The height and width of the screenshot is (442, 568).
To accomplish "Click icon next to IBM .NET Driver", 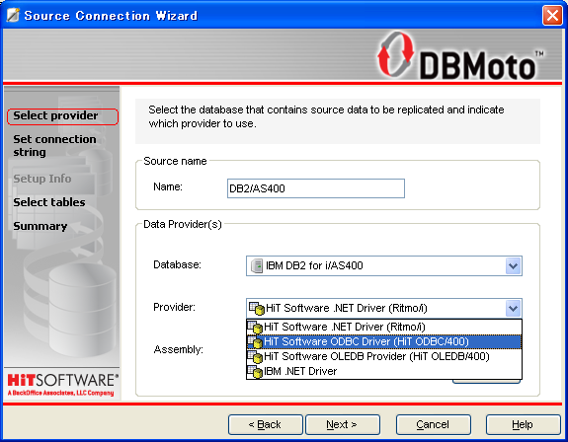I will (255, 372).
